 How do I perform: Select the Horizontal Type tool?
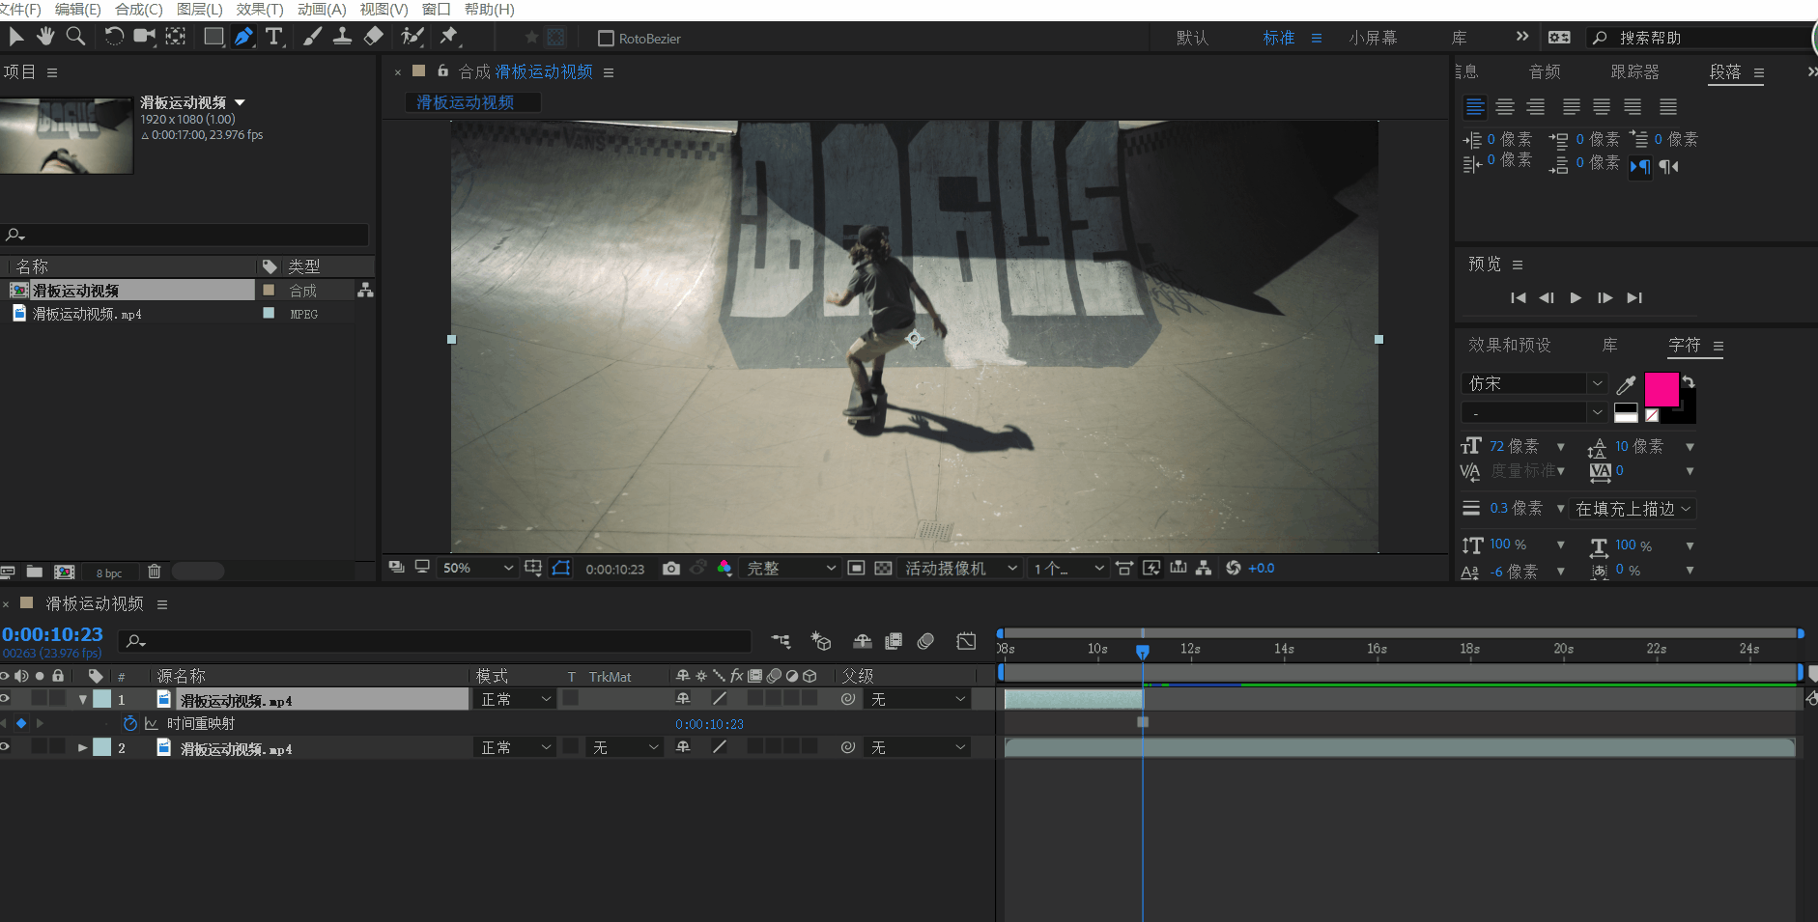pyautogui.click(x=274, y=37)
